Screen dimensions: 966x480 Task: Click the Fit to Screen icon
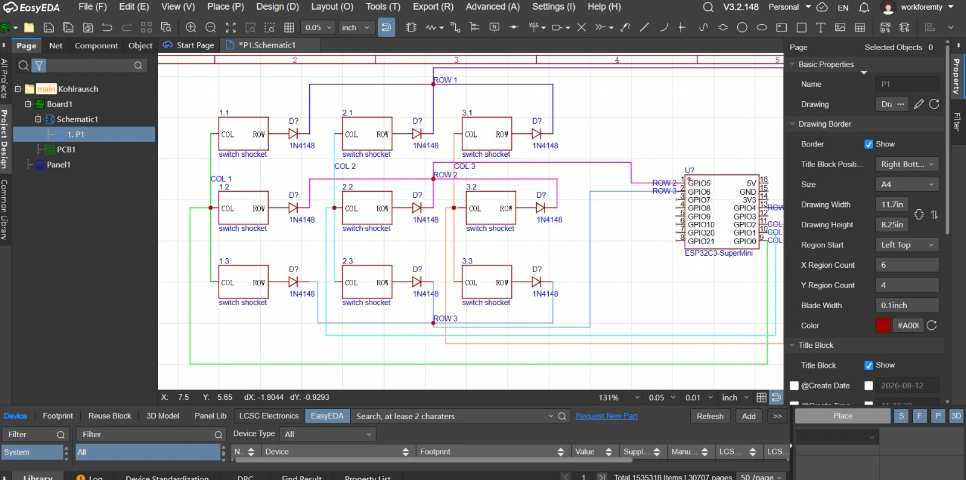[x=231, y=28]
